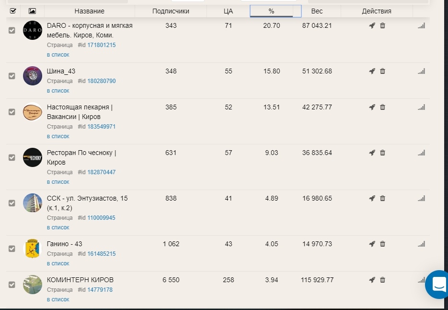
Task: Open group id 182870447 link
Action: tap(102, 172)
